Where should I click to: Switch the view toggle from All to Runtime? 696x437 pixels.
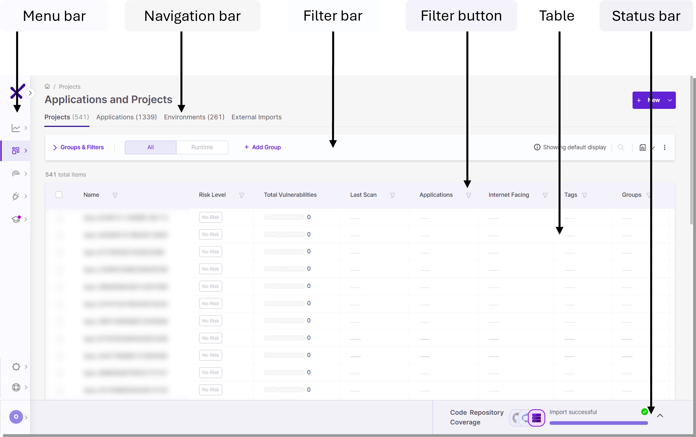coord(202,147)
